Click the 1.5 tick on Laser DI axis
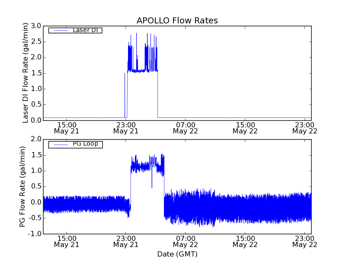This screenshot has height=260, width=346. click(36, 73)
